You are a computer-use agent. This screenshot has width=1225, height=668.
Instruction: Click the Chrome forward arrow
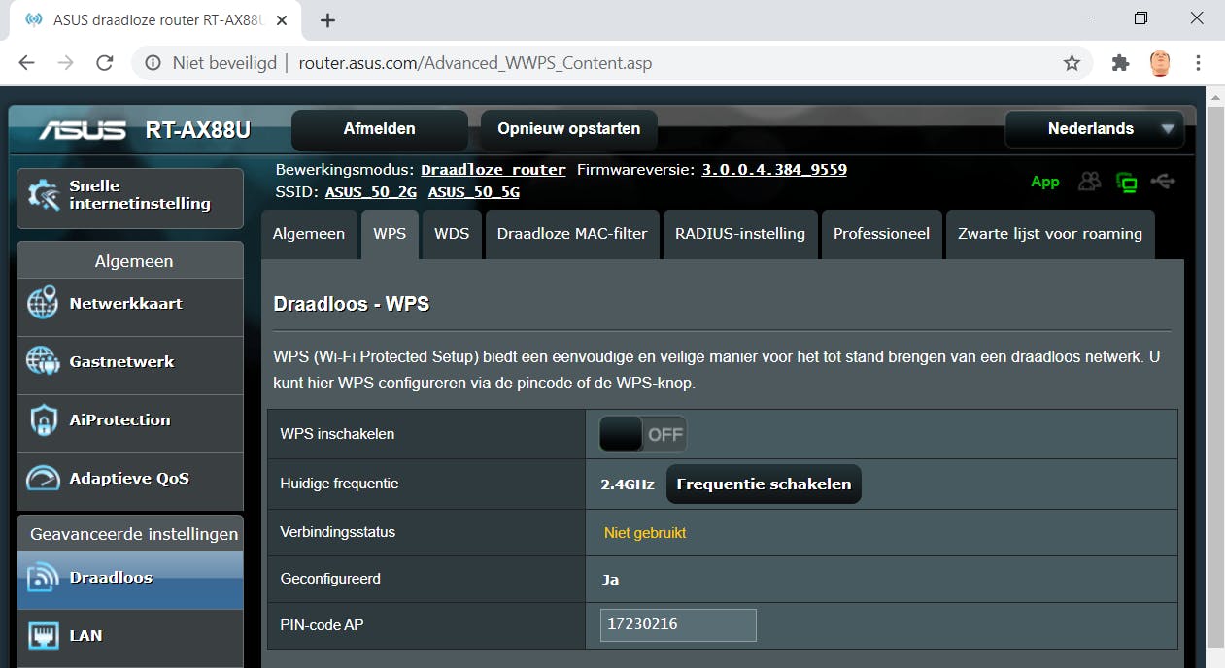65,63
